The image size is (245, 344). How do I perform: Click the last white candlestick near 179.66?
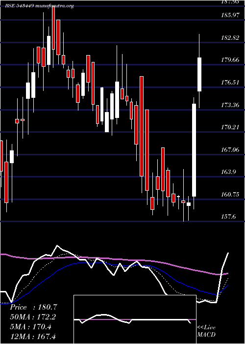199,74
